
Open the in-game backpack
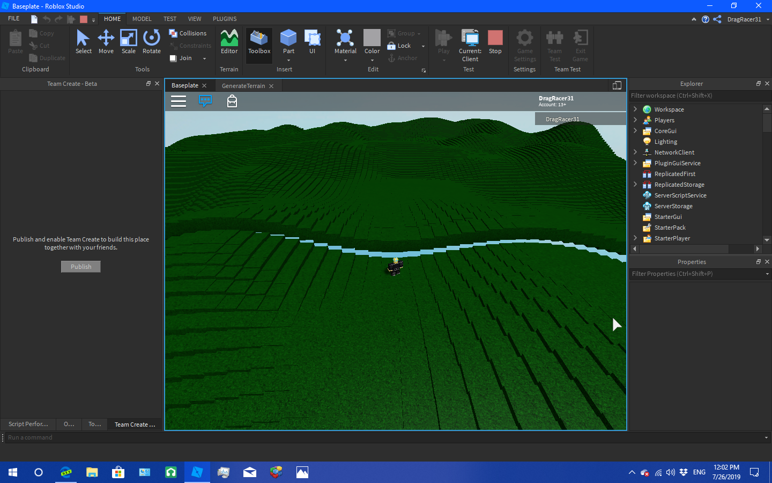[232, 101]
